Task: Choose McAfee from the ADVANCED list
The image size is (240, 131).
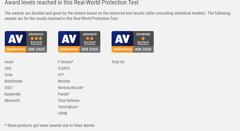Action: tap(64, 81)
